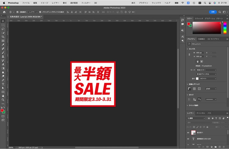This screenshot has height=149, width=229.
Task: Click the blue 共有 share button
Action: [213, 12]
